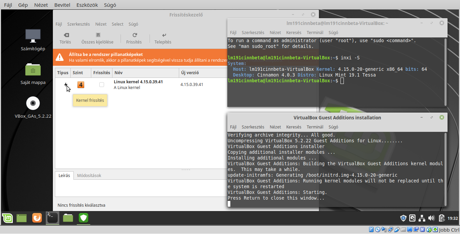Click the battery power tray icon

click(x=441, y=218)
